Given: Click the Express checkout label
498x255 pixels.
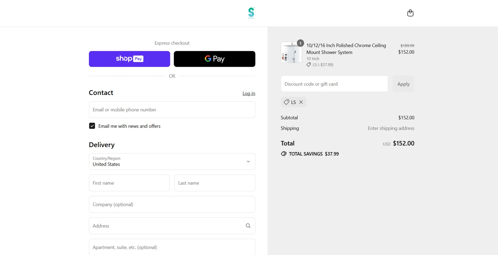Looking at the screenshot, I should pos(172,43).
